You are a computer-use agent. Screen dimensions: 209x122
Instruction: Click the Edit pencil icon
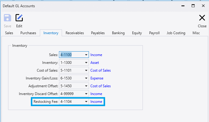[x=19, y=18]
